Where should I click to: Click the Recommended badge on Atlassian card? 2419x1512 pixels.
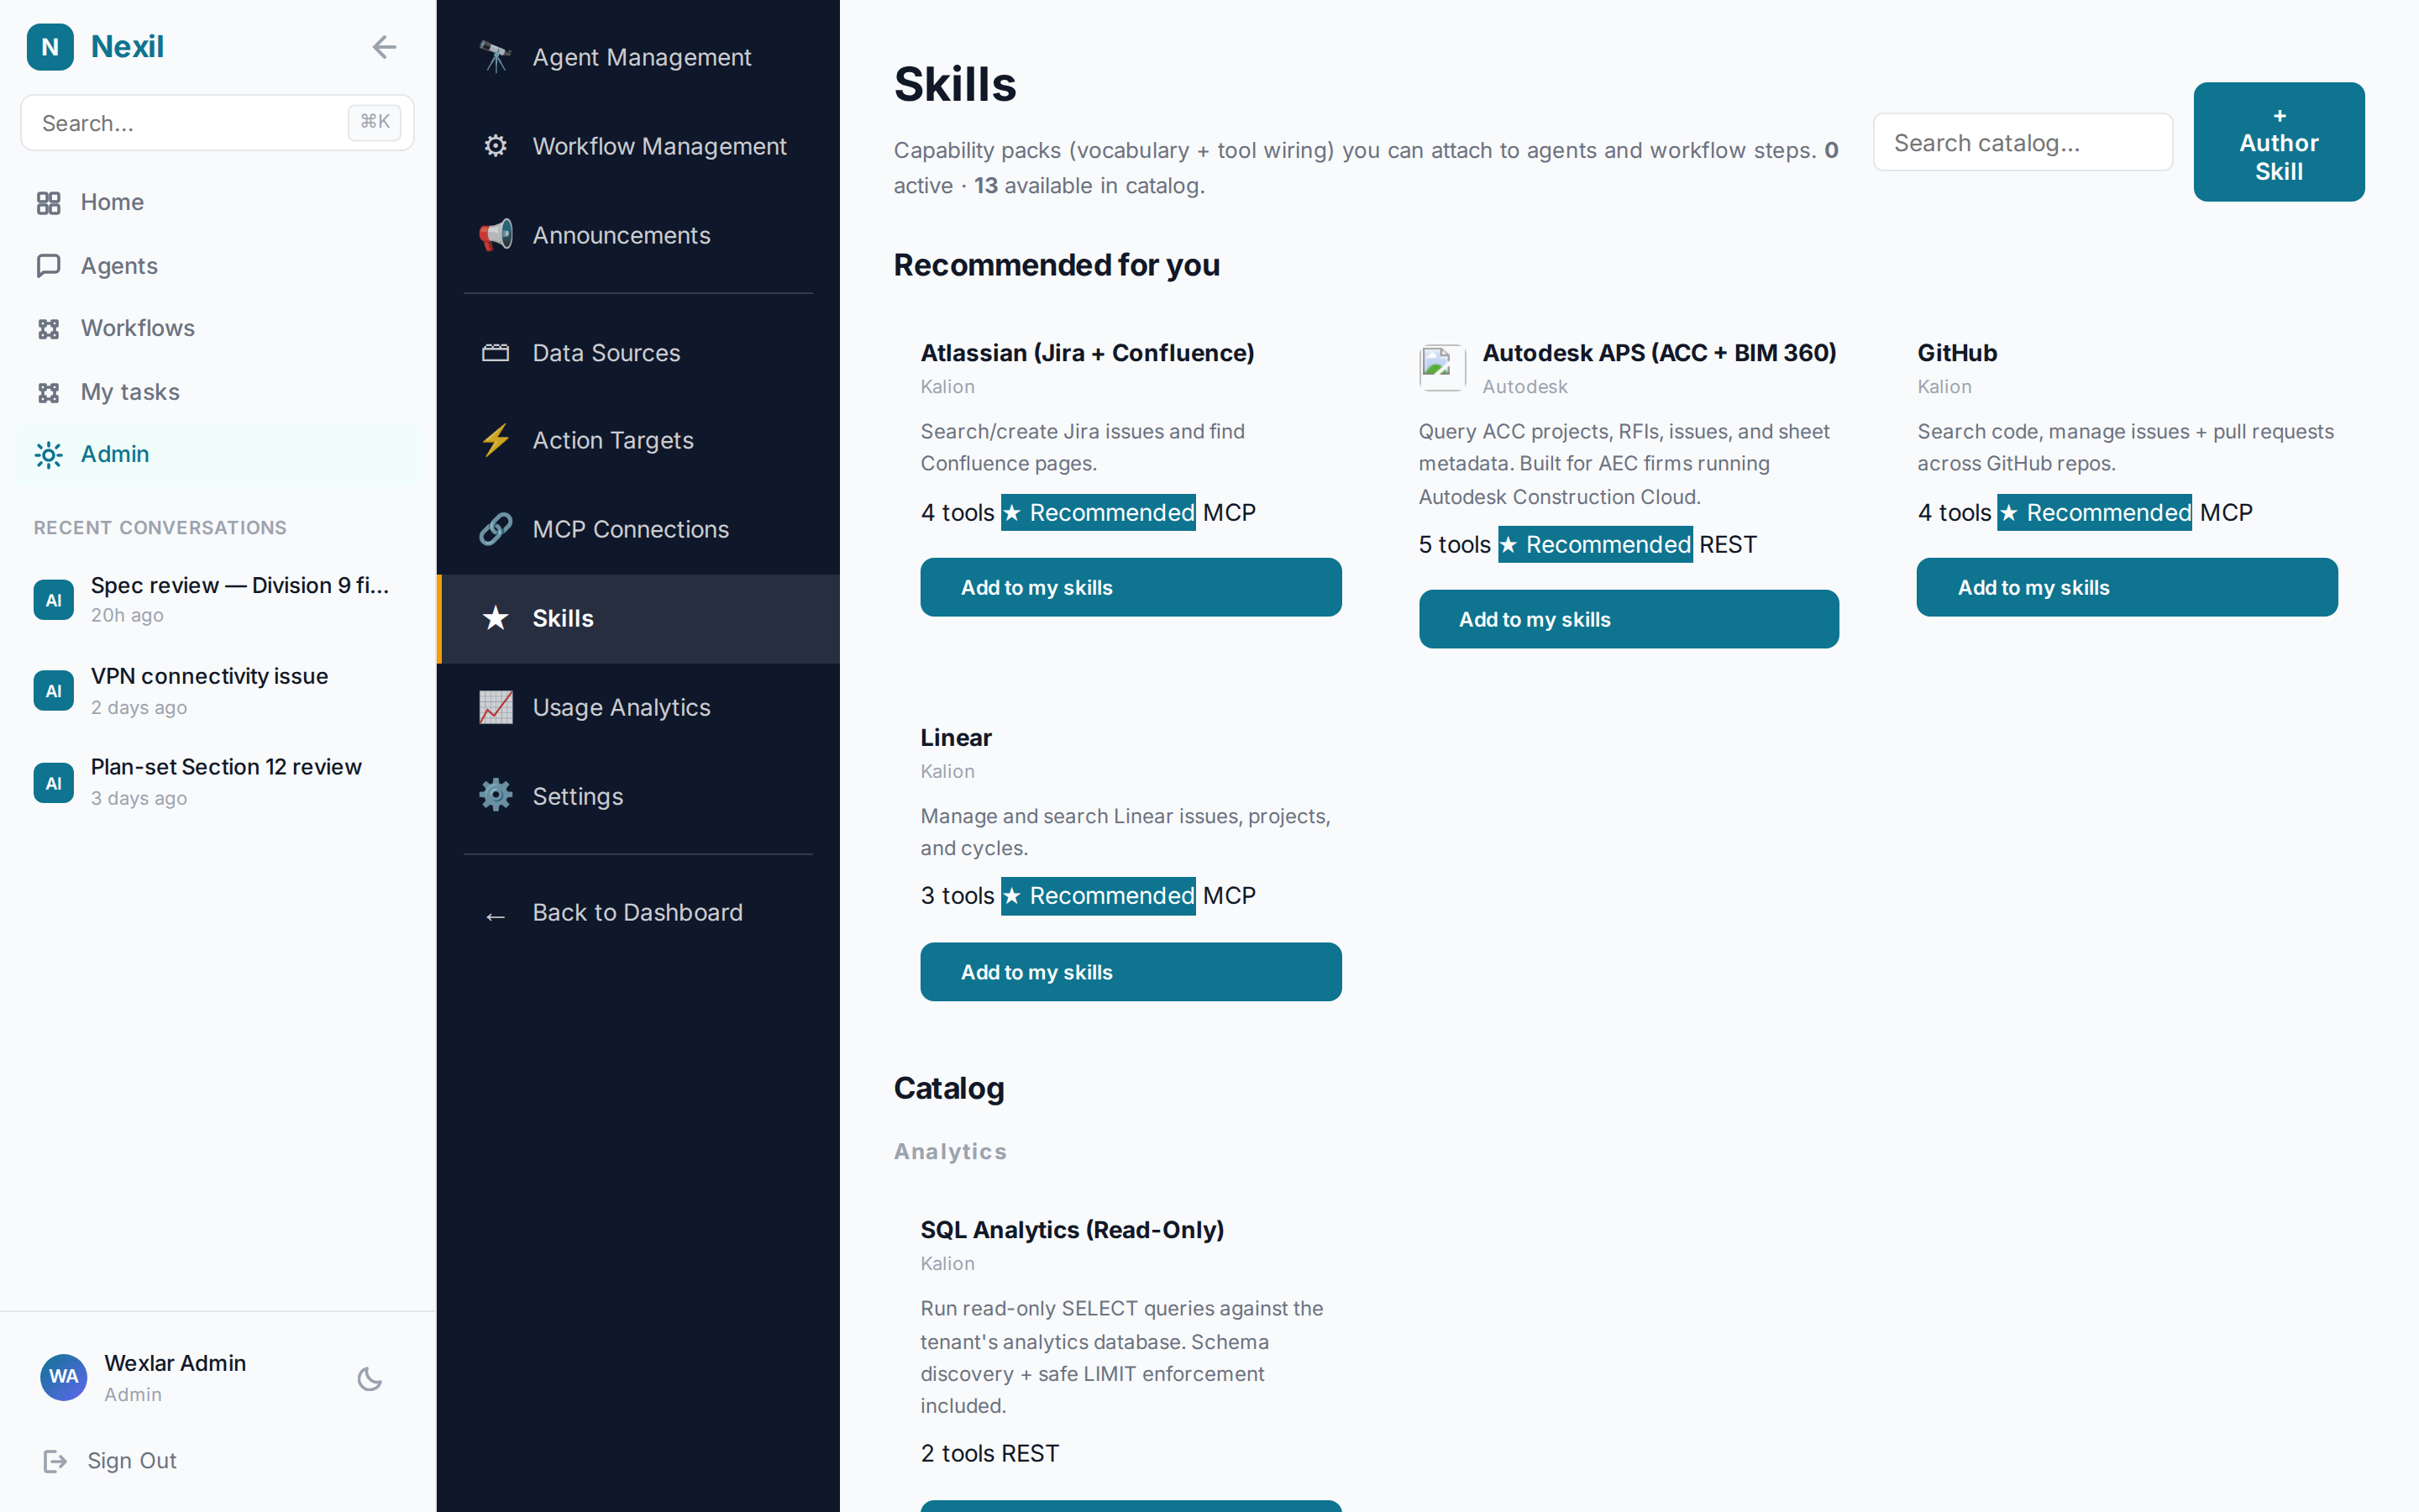tap(1098, 513)
